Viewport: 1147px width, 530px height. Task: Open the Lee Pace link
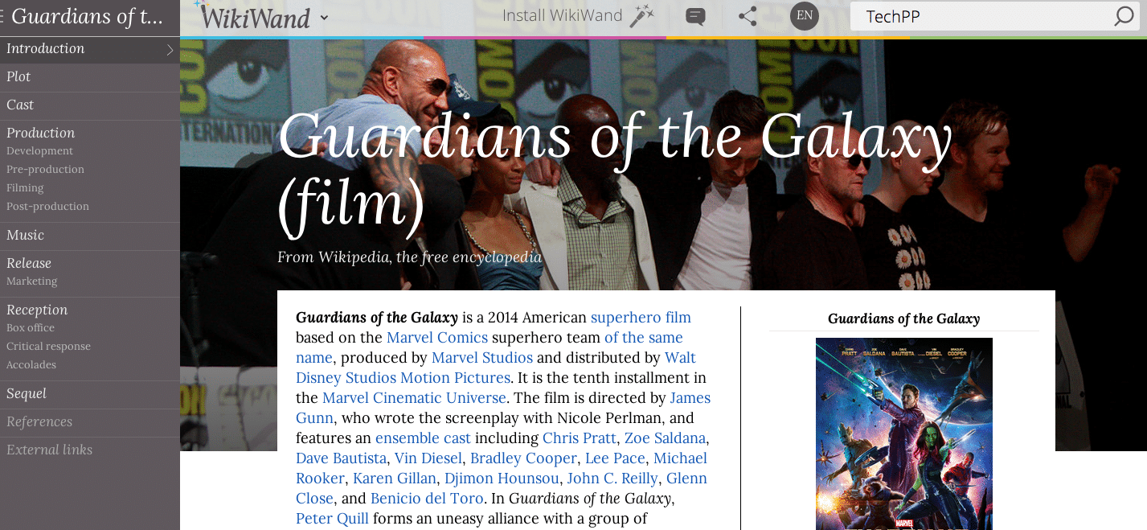(615, 458)
